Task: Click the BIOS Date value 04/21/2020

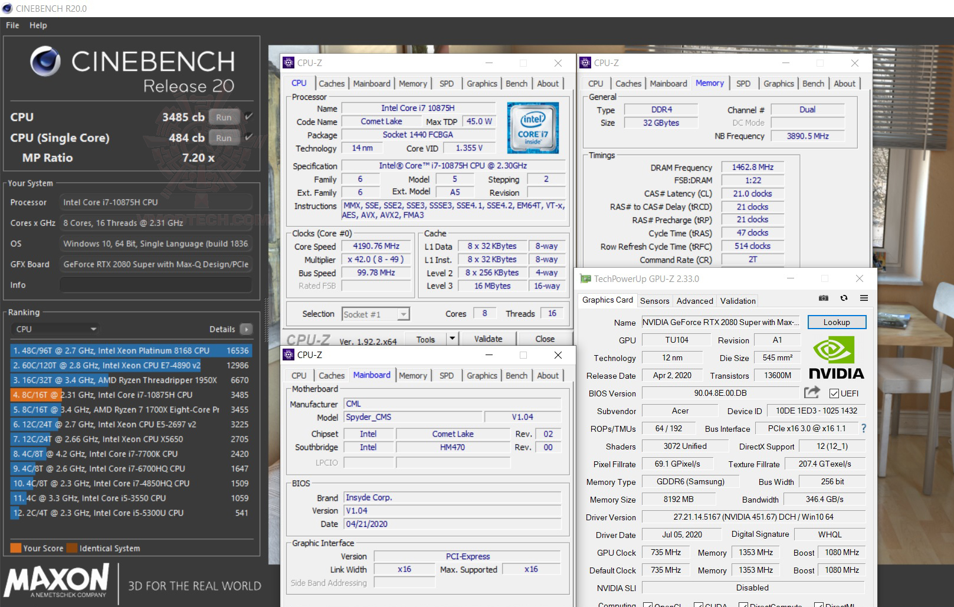Action: click(453, 524)
